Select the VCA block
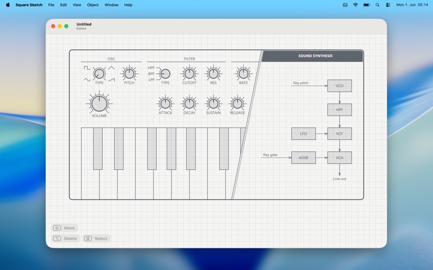Viewport: 433px width, 270px height. pyautogui.click(x=339, y=158)
